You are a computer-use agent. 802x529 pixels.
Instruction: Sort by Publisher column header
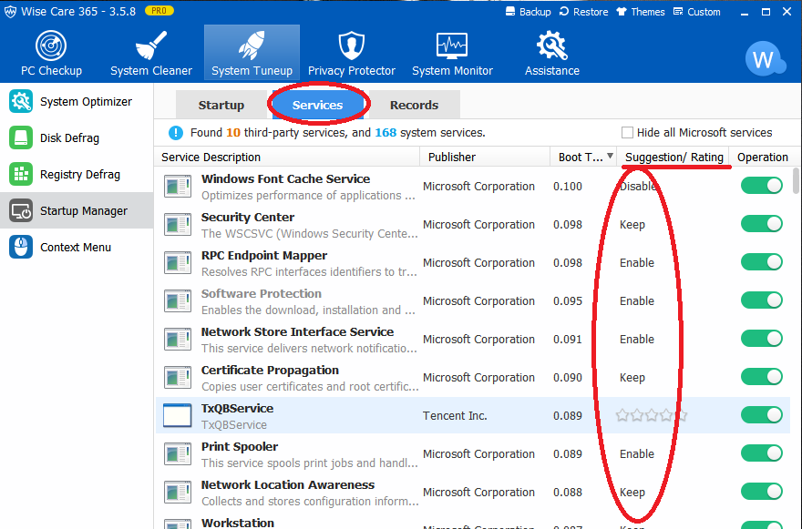485,157
